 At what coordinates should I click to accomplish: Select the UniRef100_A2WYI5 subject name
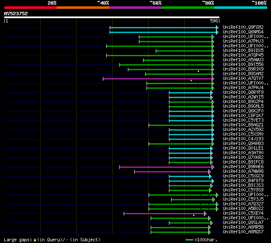[243, 97]
